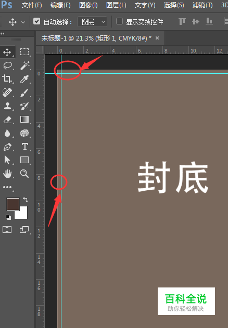Select the Rectangular Marquee tool
Screen dimensions: 228x328
24,51
